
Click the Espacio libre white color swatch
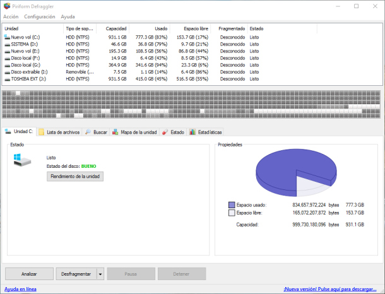point(232,213)
